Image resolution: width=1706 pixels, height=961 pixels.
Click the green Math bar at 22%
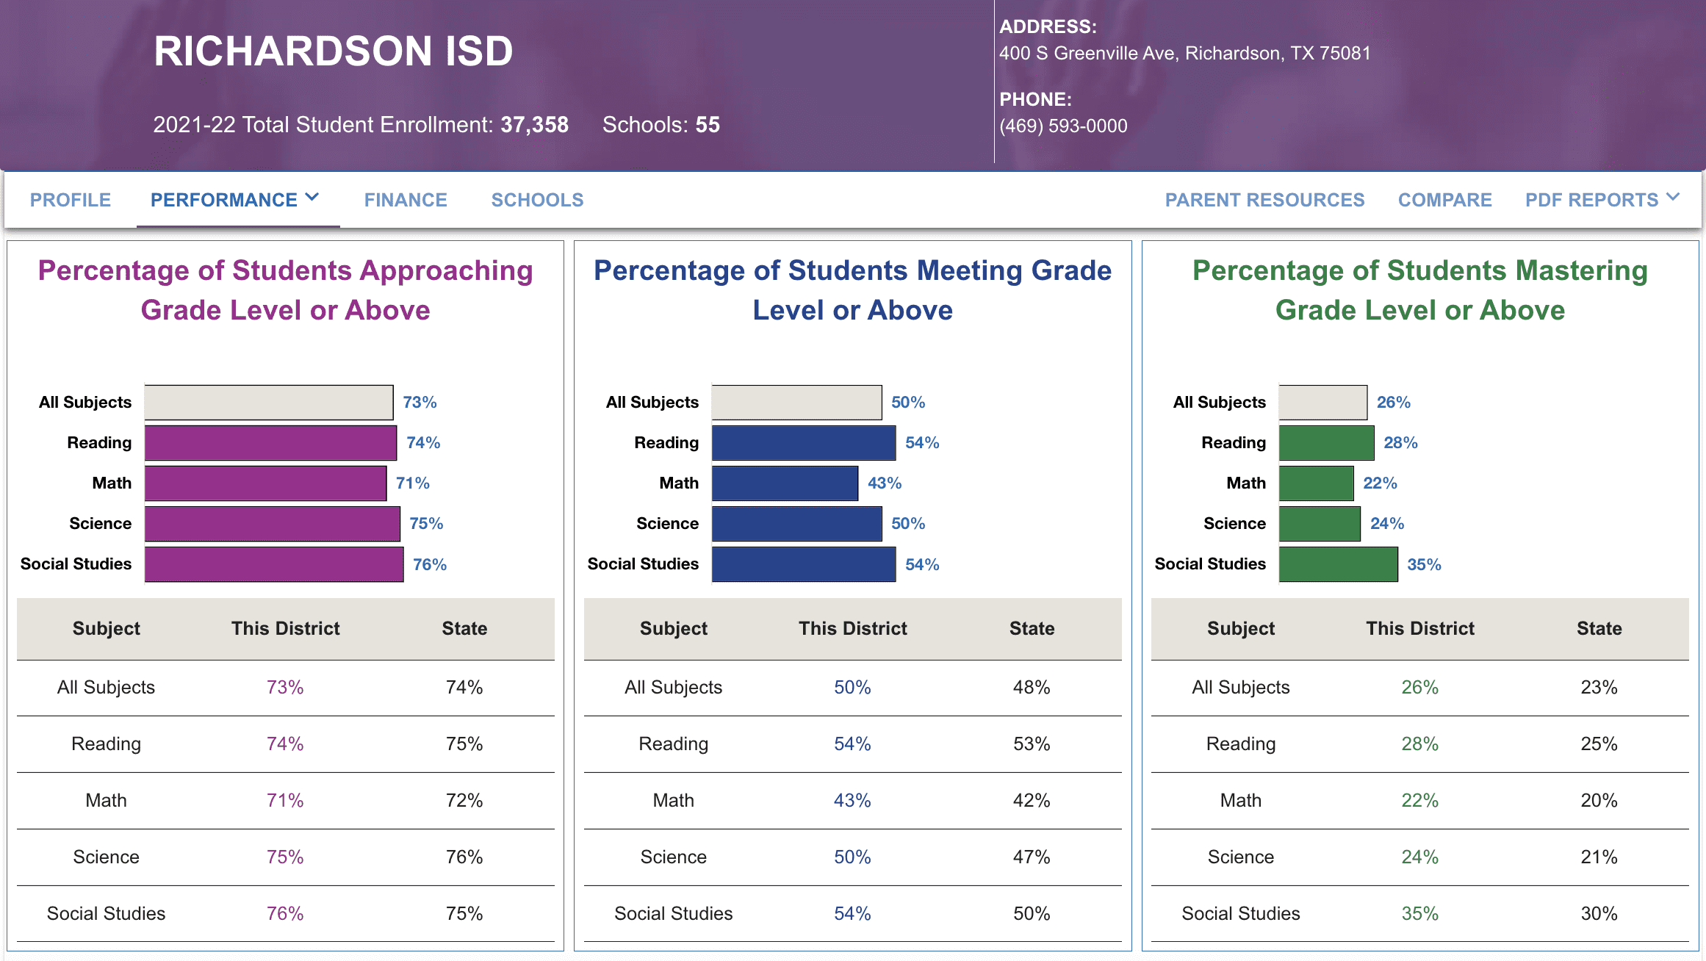click(x=1316, y=483)
